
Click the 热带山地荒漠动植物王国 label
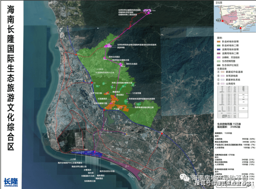coord(122,83)
